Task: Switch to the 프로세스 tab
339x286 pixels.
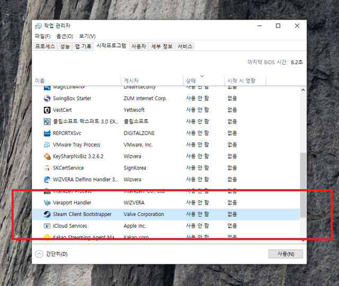Action: tap(45, 47)
